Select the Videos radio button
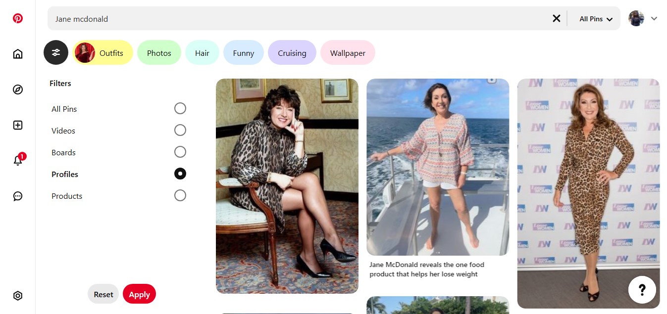Image resolution: width=667 pixels, height=314 pixels. pos(180,130)
